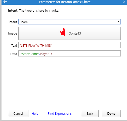Click the Data parameter label
Viewport: 127px width, 121px height.
(x=14, y=54)
